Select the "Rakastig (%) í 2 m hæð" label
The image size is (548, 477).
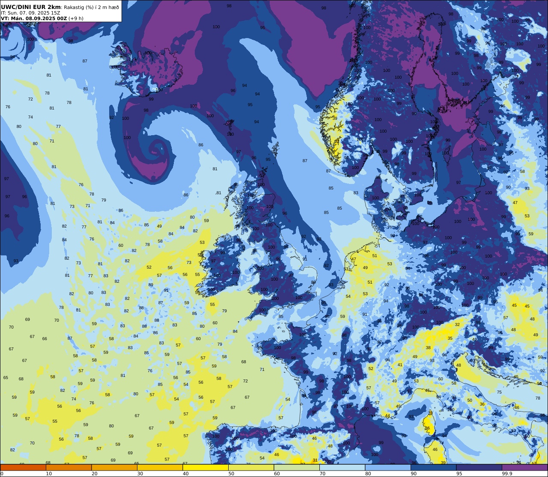pyautogui.click(x=91, y=7)
